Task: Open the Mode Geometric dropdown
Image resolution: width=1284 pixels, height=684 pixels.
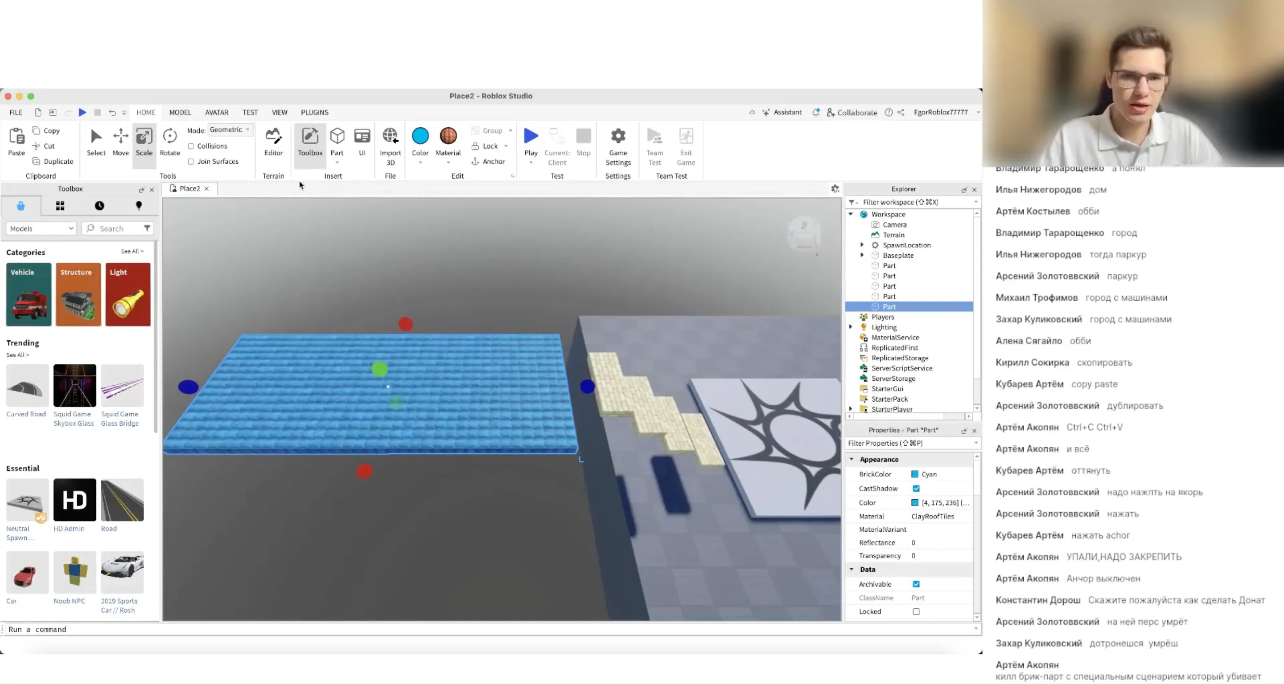Action: click(230, 130)
